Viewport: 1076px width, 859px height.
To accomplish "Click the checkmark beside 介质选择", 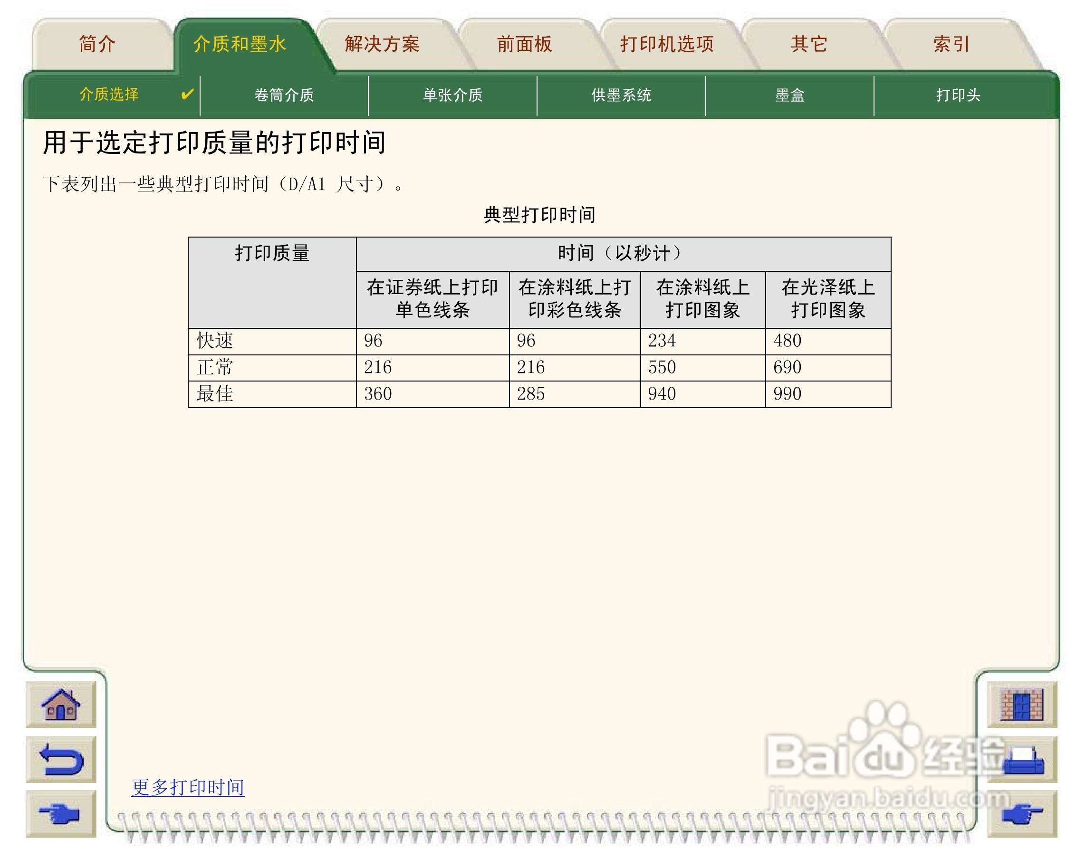I will 187,94.
